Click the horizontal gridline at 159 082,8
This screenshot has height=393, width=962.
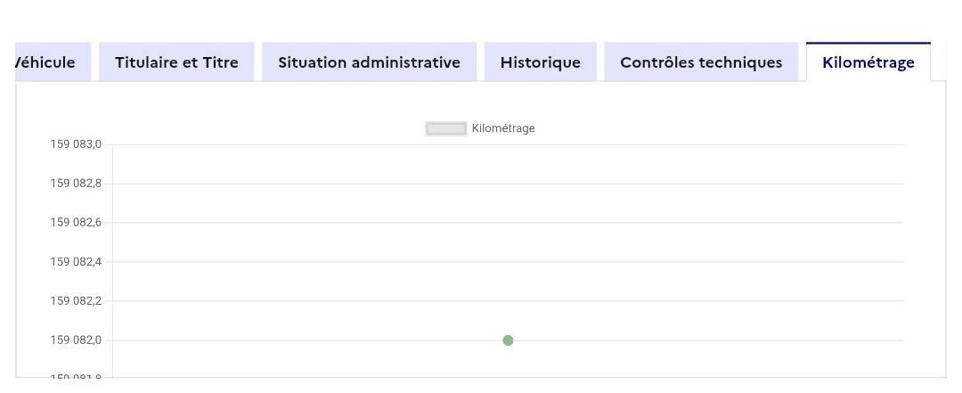(624, 184)
